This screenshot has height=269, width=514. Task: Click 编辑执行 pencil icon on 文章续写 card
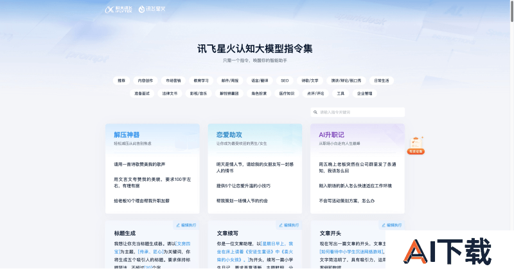tap(281, 225)
